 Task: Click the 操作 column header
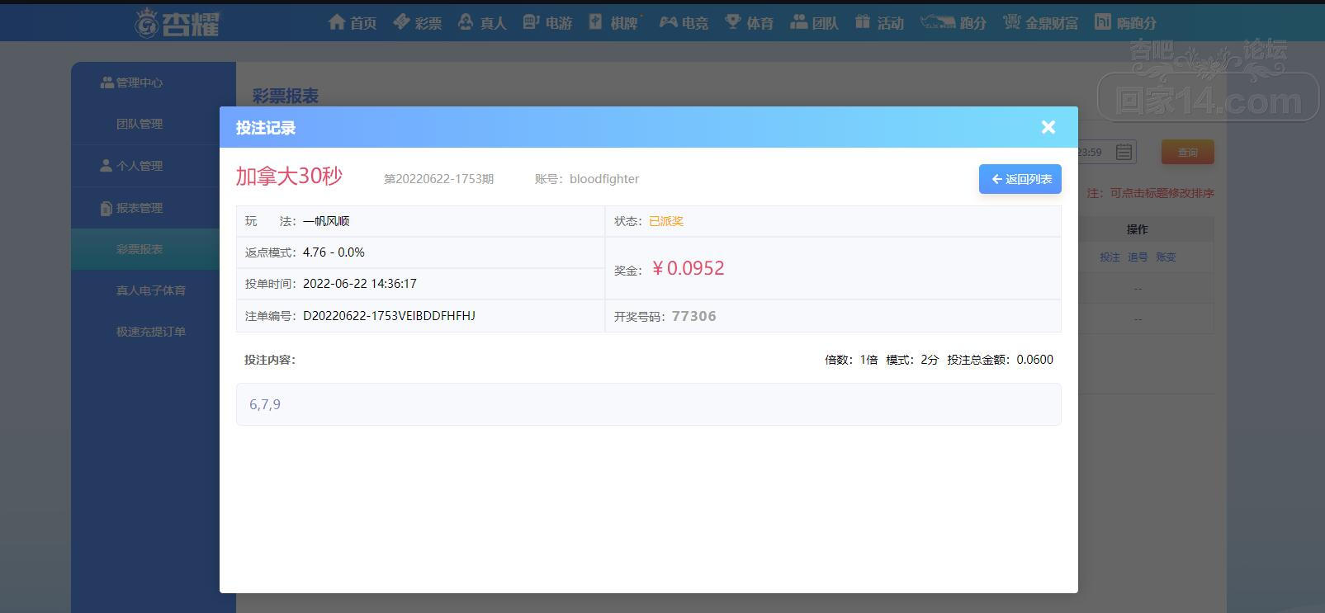click(x=1138, y=229)
